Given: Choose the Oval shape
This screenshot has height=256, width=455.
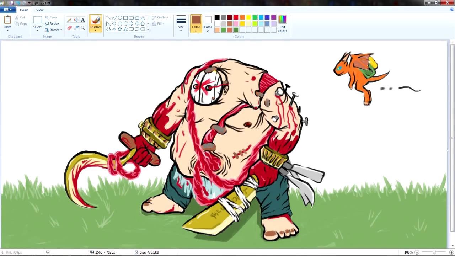Looking at the screenshot, I should (x=120, y=18).
